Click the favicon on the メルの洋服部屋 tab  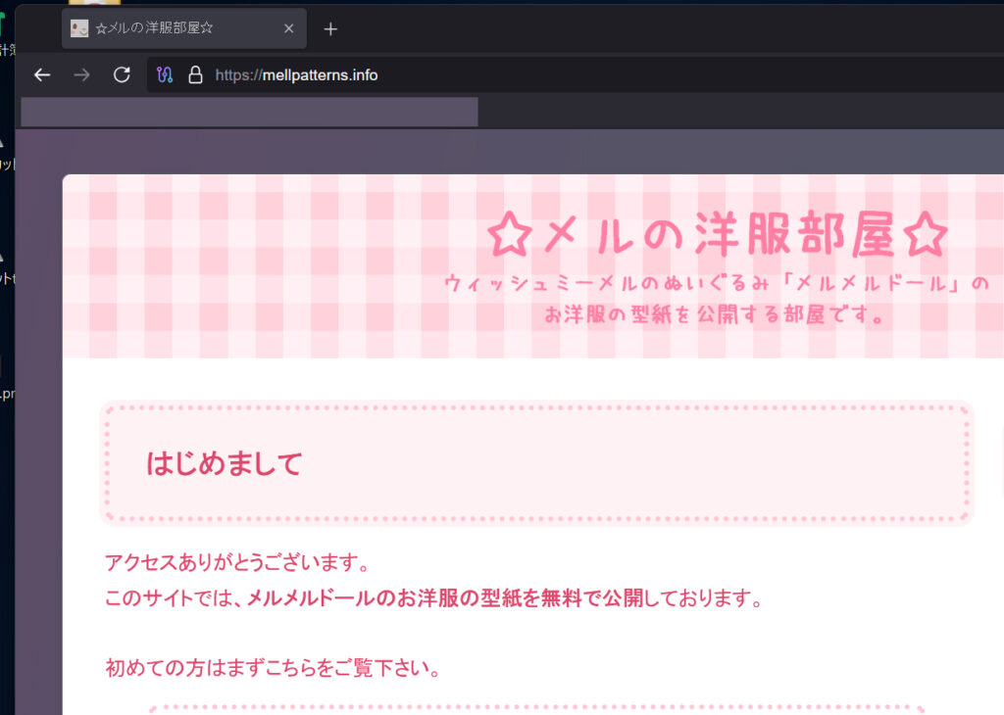(80, 29)
